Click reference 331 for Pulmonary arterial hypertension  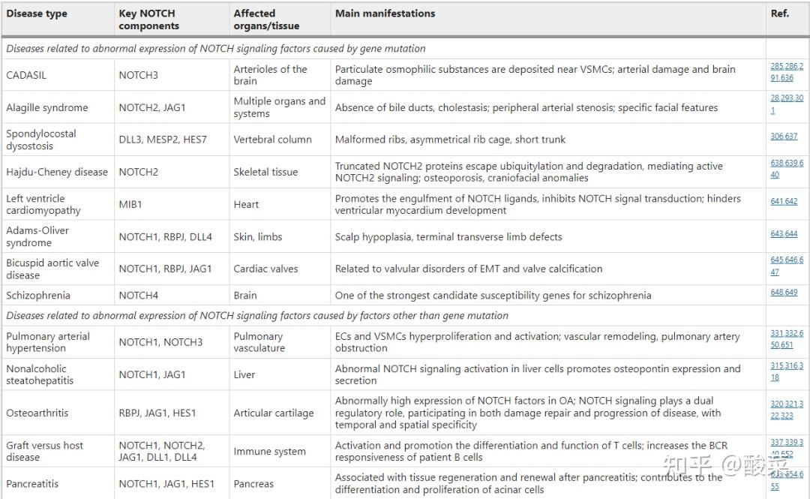(x=777, y=333)
